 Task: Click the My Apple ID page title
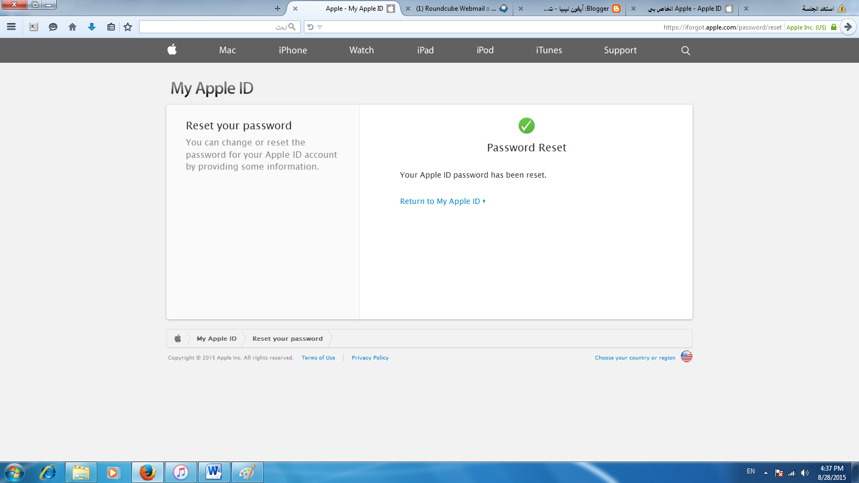pos(212,89)
